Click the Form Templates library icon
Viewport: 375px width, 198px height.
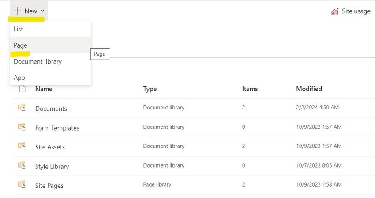click(21, 127)
